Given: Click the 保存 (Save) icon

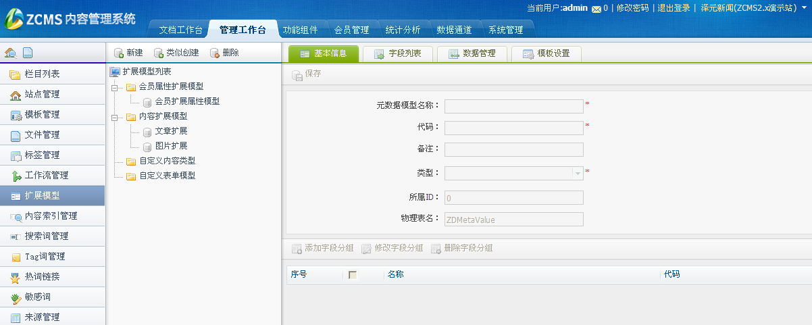Looking at the screenshot, I should click(x=297, y=74).
